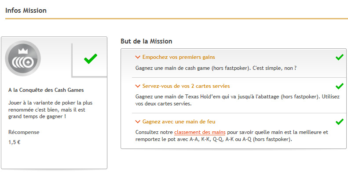Viewport: 348px width, 177px height.
Task: Click the Gagnez une main de cash game description
Action: pyautogui.click(x=216, y=68)
